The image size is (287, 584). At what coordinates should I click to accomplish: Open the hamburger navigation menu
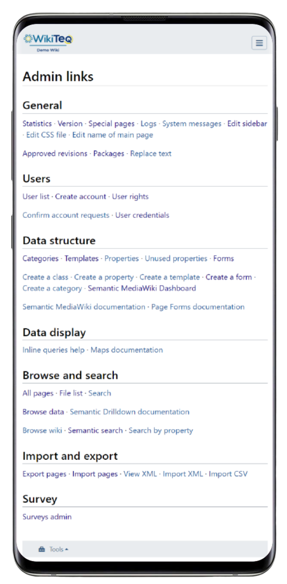coord(259,43)
